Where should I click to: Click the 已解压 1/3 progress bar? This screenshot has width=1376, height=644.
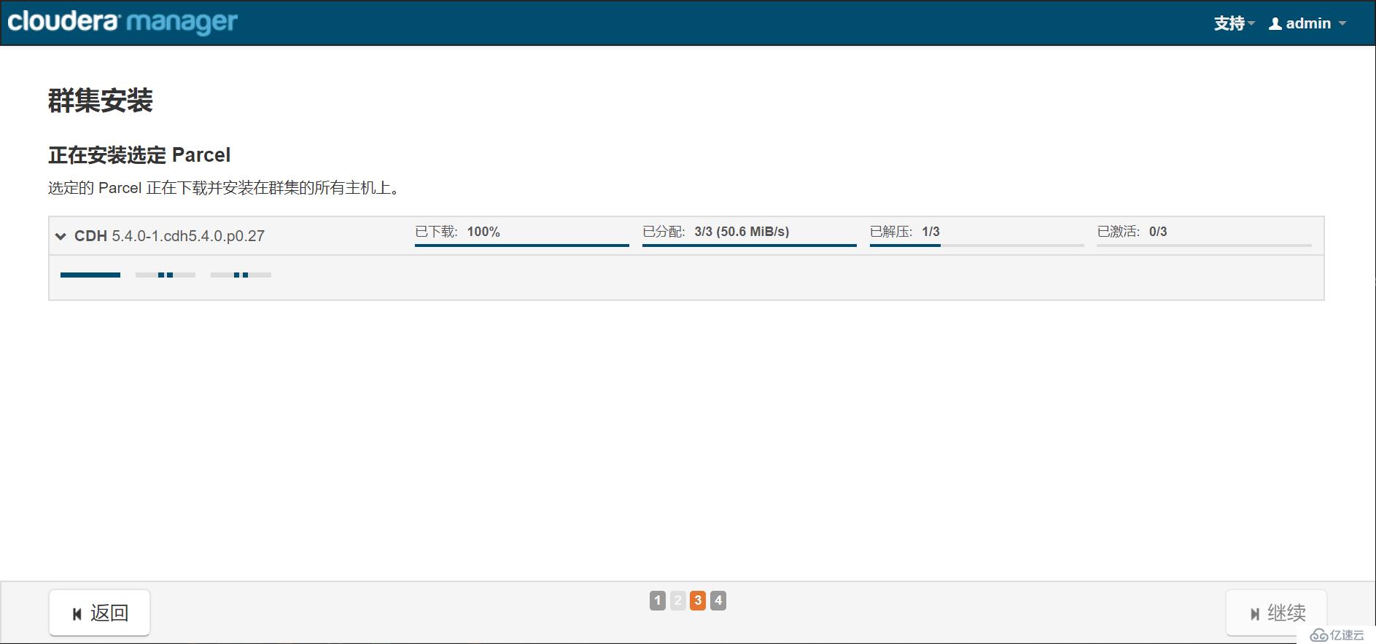point(977,246)
